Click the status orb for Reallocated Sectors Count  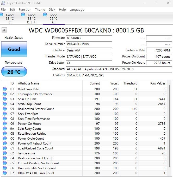(x=5, y=109)
